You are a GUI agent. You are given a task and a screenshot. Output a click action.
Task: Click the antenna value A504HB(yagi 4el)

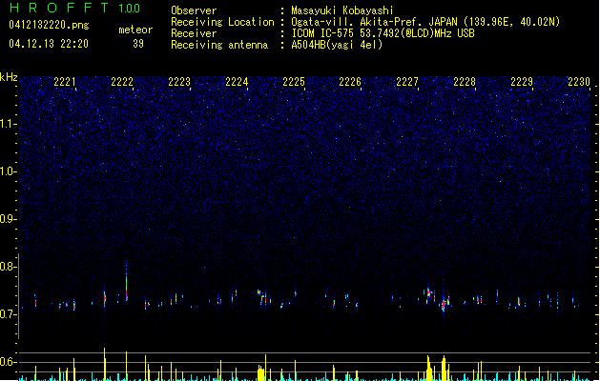click(x=337, y=45)
